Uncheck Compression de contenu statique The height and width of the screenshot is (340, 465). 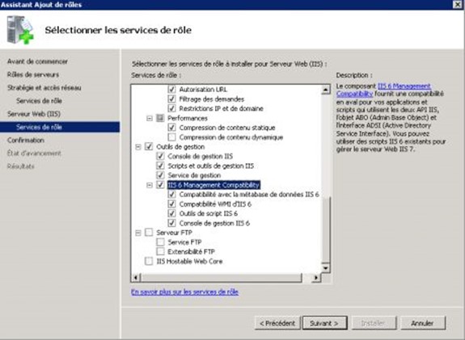(171, 128)
